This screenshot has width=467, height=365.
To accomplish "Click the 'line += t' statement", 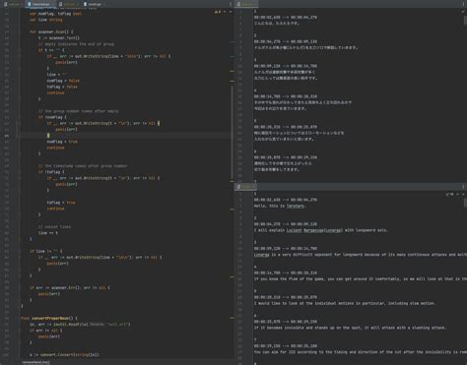I will click(48, 233).
